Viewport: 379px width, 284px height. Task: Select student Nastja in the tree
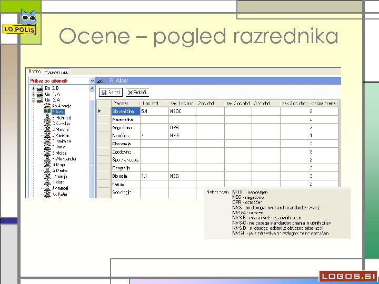(x=60, y=177)
